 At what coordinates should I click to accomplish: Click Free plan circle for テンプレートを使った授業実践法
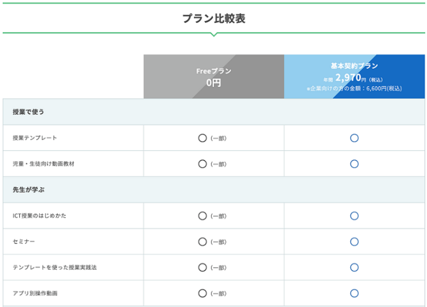(x=202, y=267)
